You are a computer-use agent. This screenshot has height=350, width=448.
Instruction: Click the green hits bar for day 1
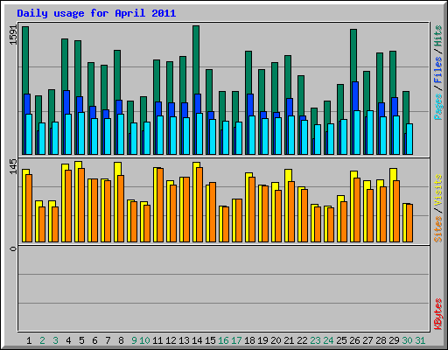pos(25,59)
